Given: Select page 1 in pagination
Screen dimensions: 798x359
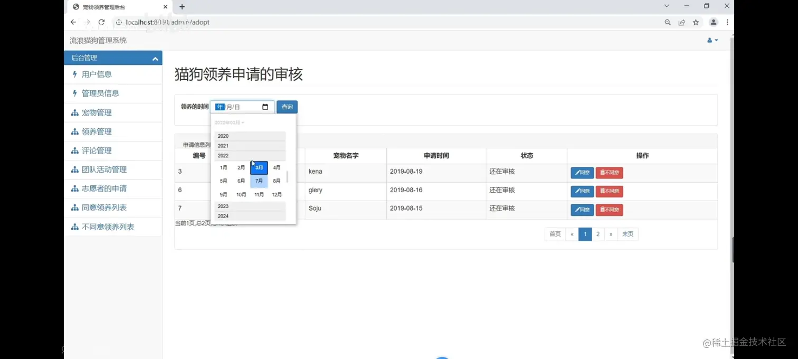Looking at the screenshot, I should [x=585, y=234].
